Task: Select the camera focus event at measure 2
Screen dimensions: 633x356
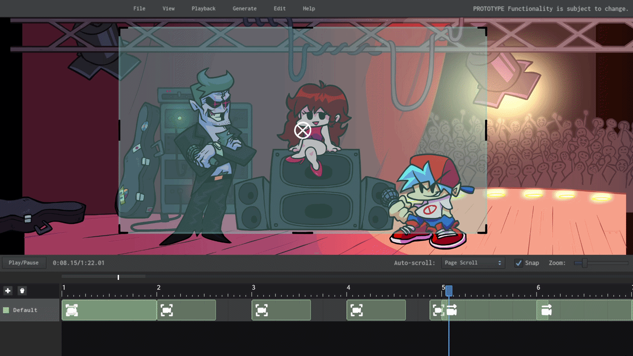Action: click(167, 310)
